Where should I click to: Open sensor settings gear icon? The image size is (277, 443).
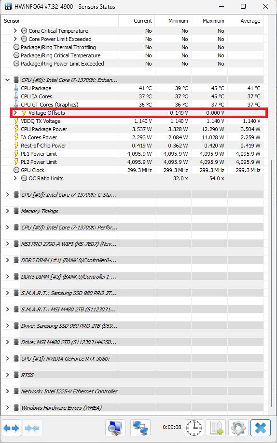238,428
